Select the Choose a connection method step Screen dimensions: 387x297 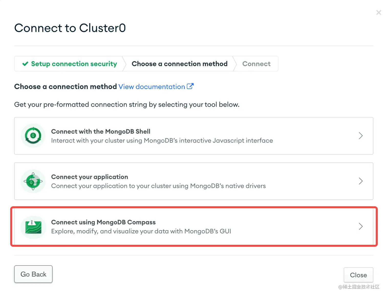(179, 64)
